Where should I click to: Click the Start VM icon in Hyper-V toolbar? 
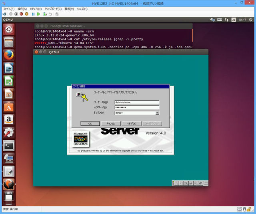coord(11,14)
